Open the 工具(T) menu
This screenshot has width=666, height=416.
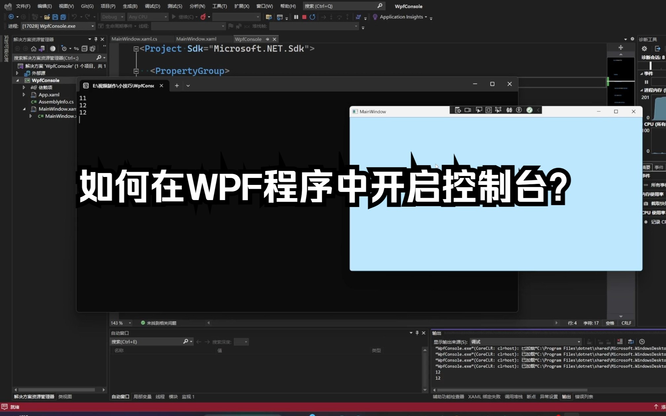coord(219,6)
